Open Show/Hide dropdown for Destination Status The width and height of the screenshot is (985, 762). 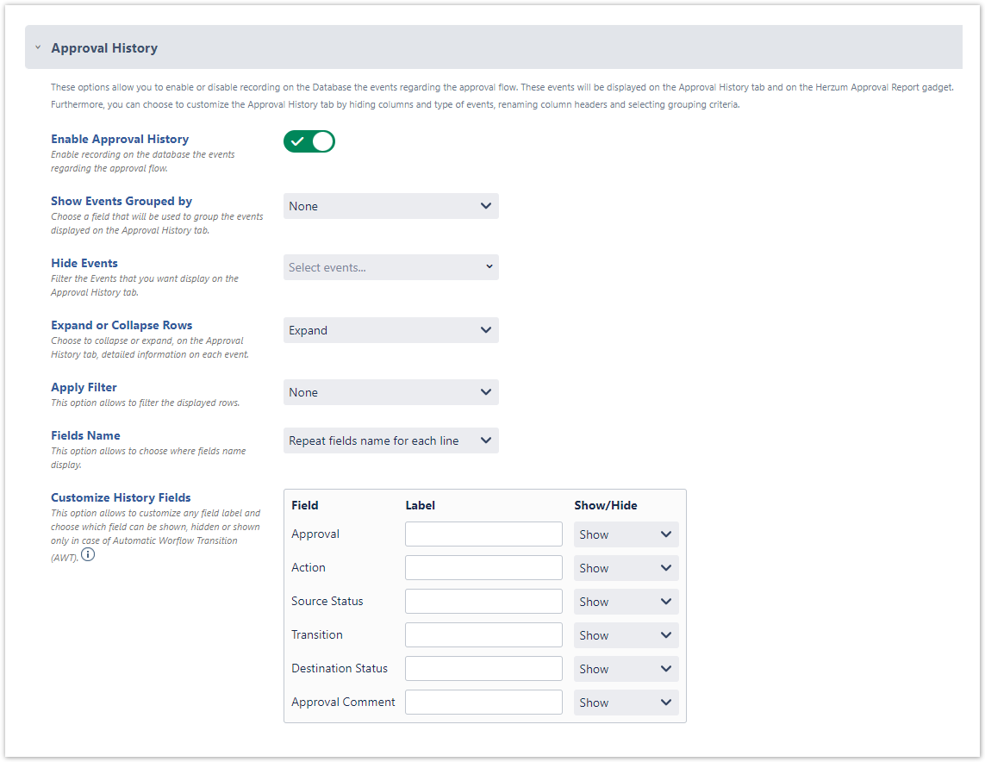626,669
